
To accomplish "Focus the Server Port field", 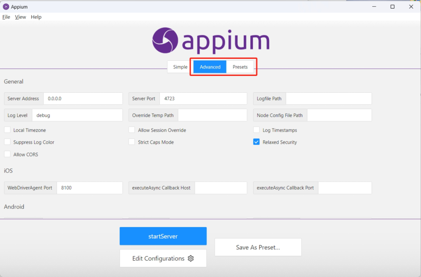I will coord(203,99).
